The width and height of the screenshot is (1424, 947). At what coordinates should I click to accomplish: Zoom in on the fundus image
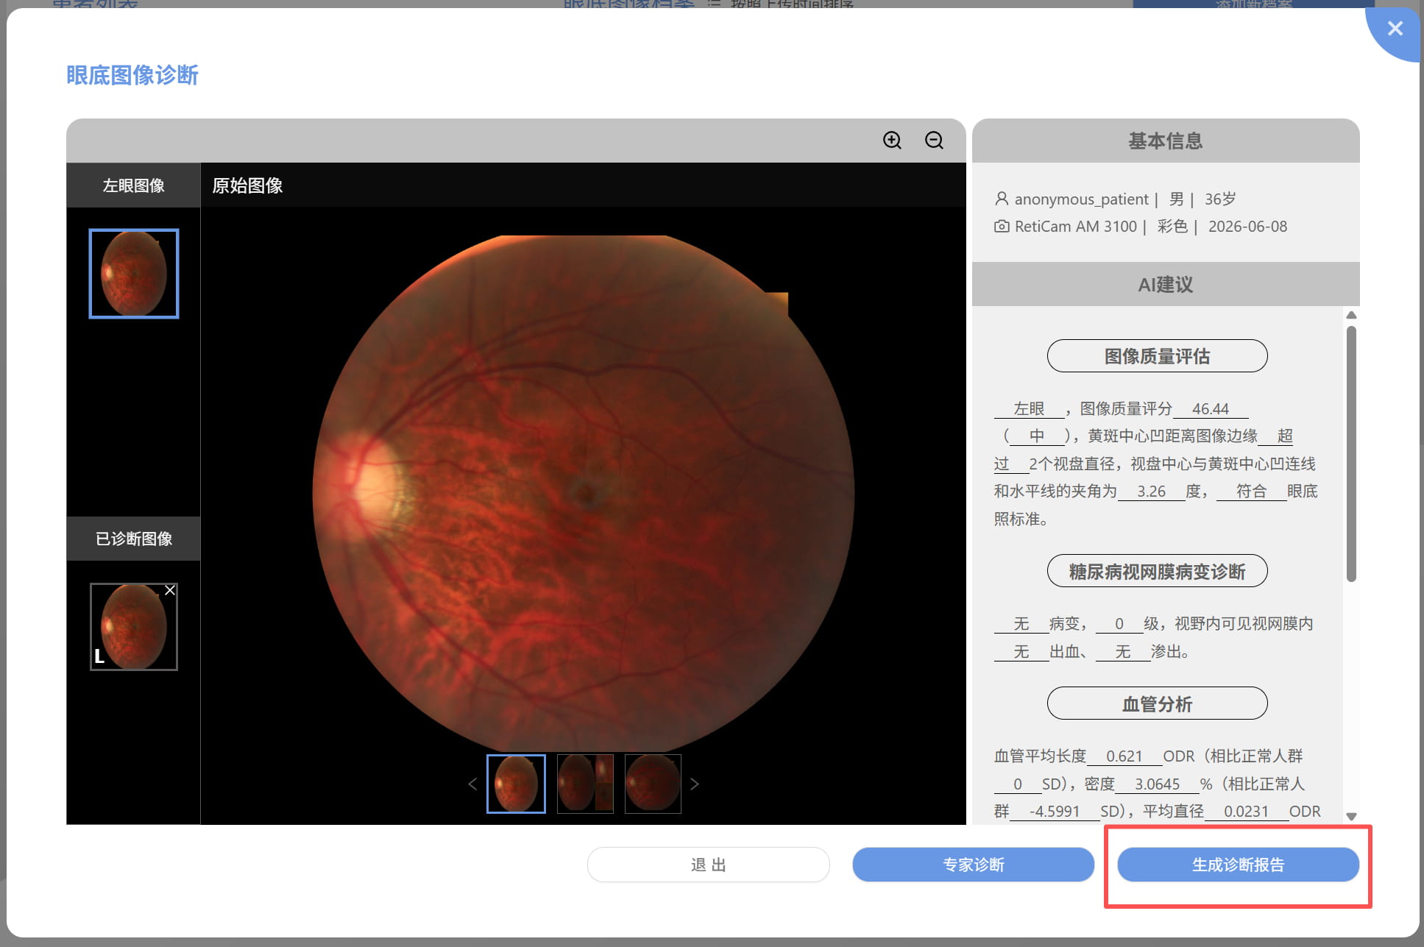(x=892, y=141)
